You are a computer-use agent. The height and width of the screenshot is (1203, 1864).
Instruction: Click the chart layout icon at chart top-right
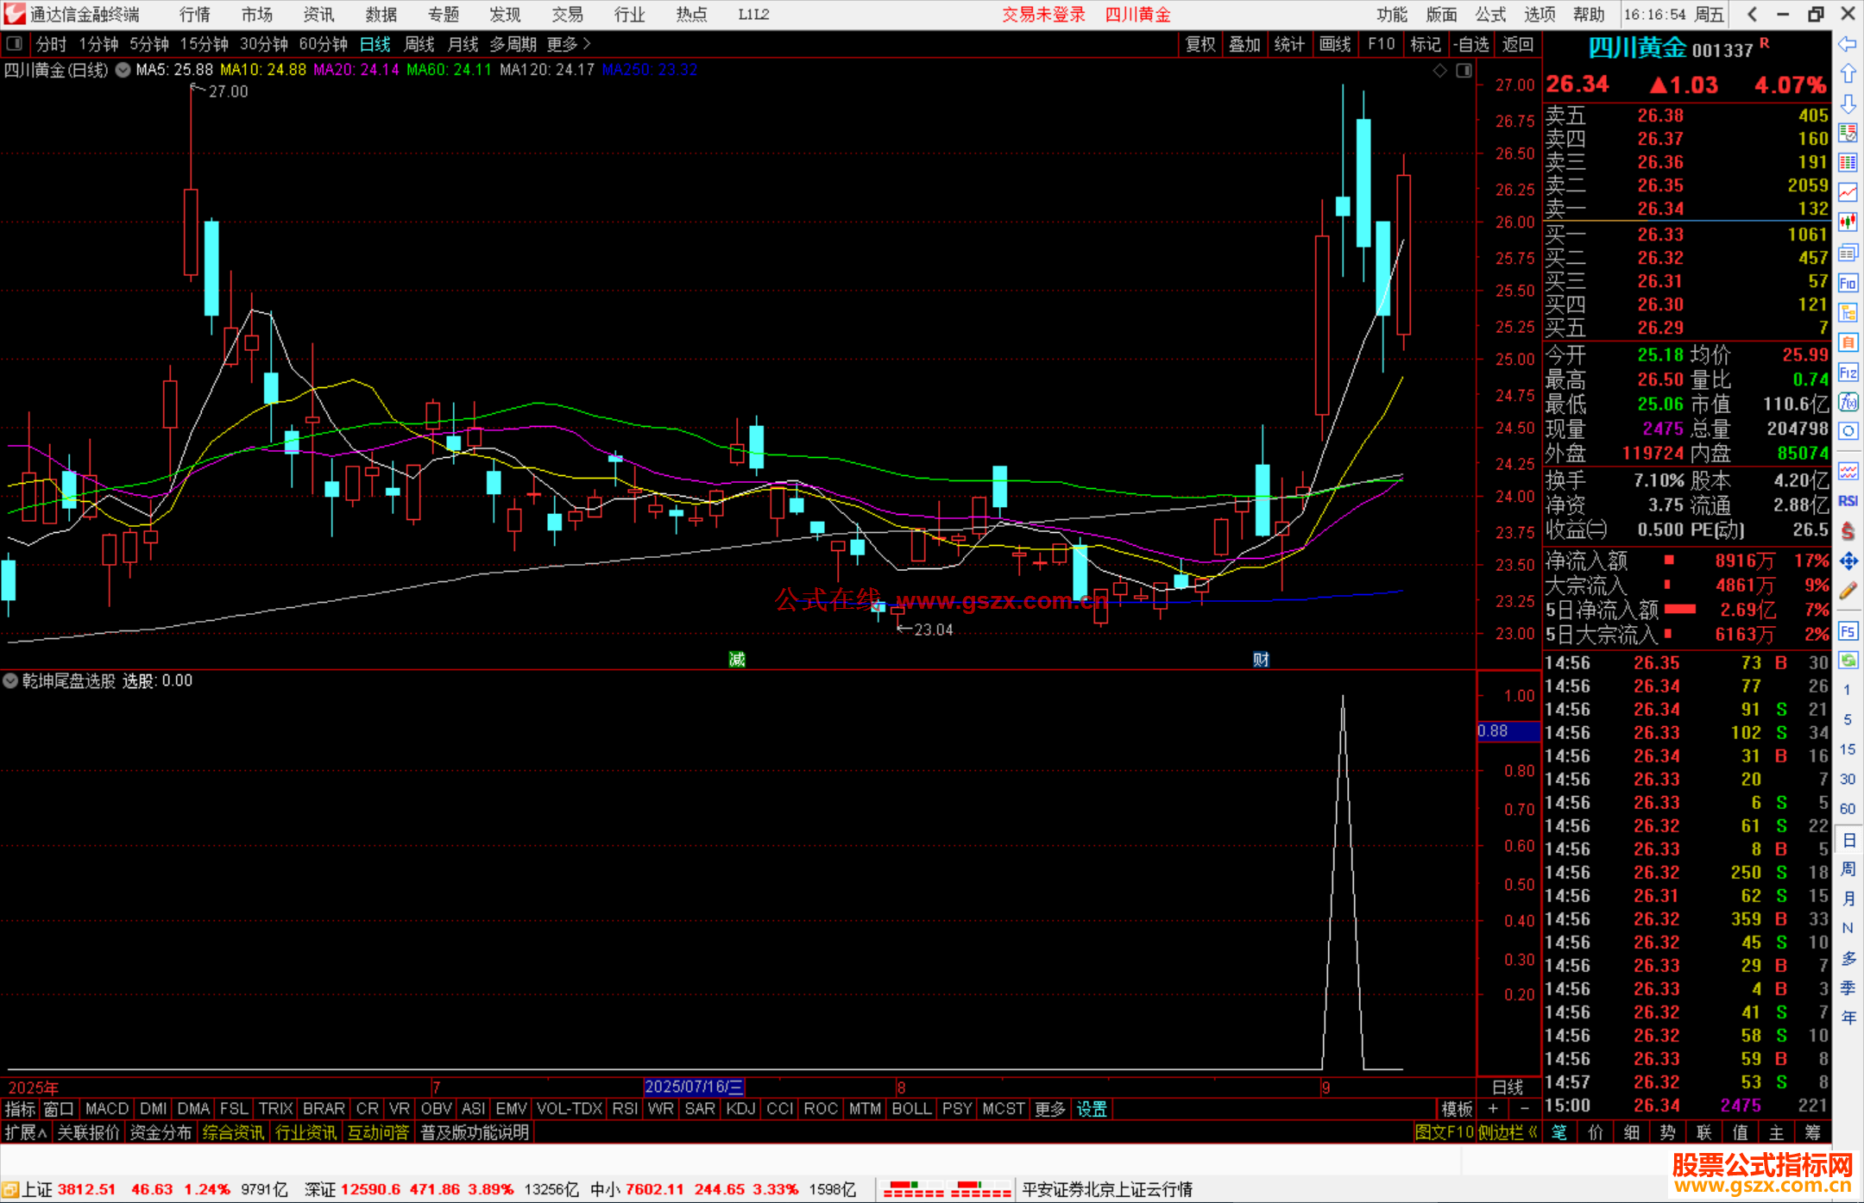1464,71
